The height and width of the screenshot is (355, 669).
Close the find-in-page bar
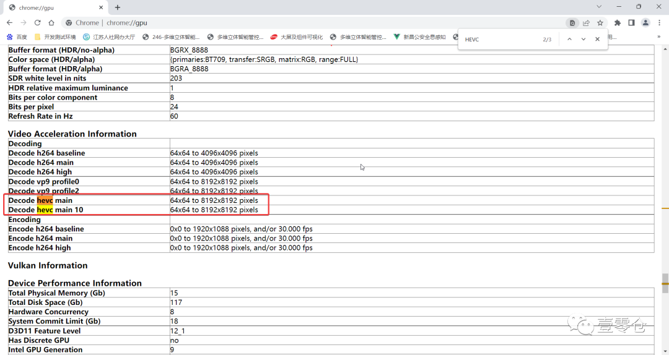(597, 40)
